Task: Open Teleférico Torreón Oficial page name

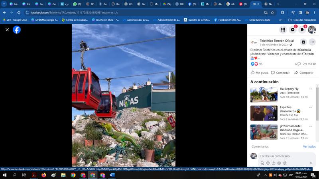Action: click(277, 41)
